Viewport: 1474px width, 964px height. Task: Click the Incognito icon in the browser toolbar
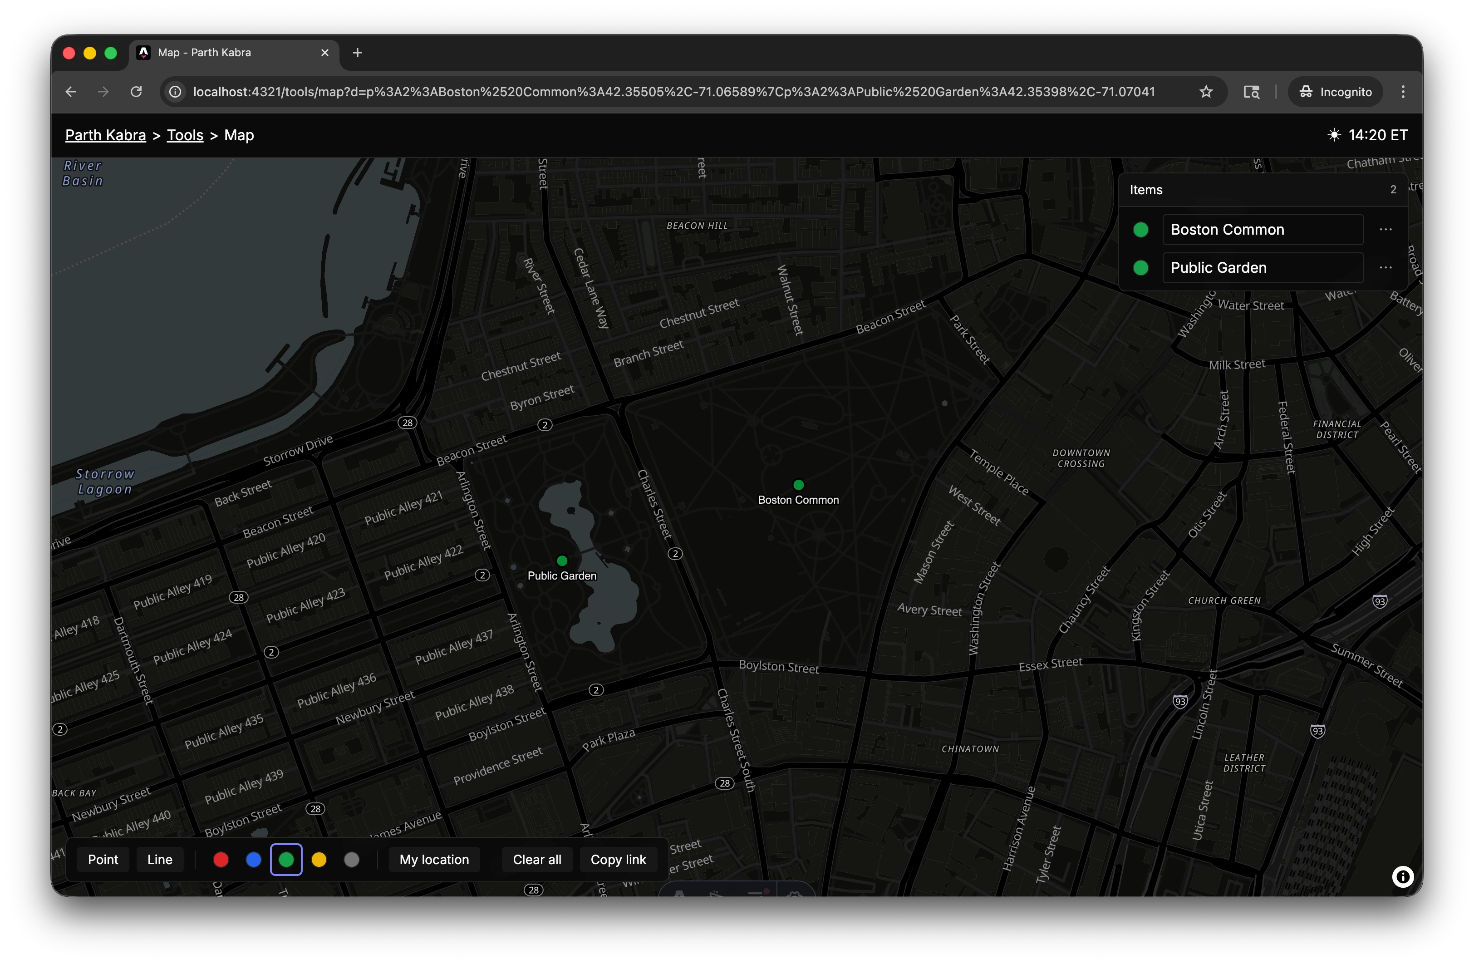pos(1306,91)
